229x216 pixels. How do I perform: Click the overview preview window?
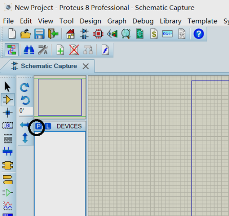click(60, 97)
